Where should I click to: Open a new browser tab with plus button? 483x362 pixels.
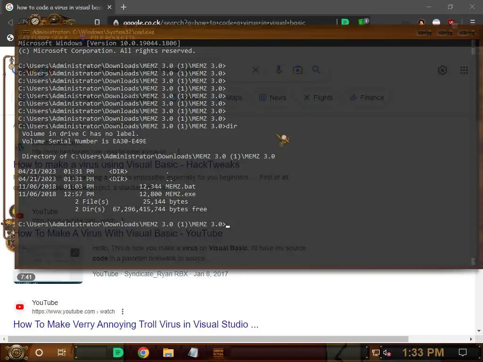124,7
